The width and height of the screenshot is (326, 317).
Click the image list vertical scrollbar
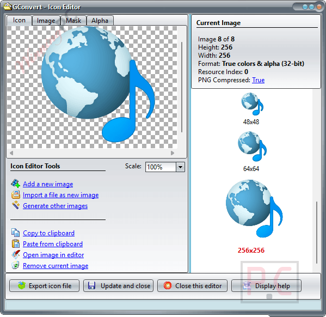click(317, 232)
